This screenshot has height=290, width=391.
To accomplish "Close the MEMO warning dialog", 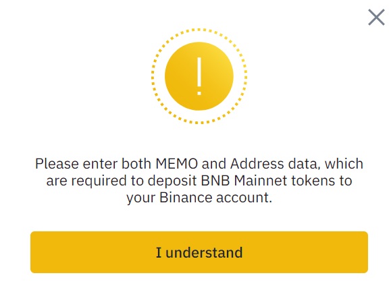I will (x=376, y=17).
